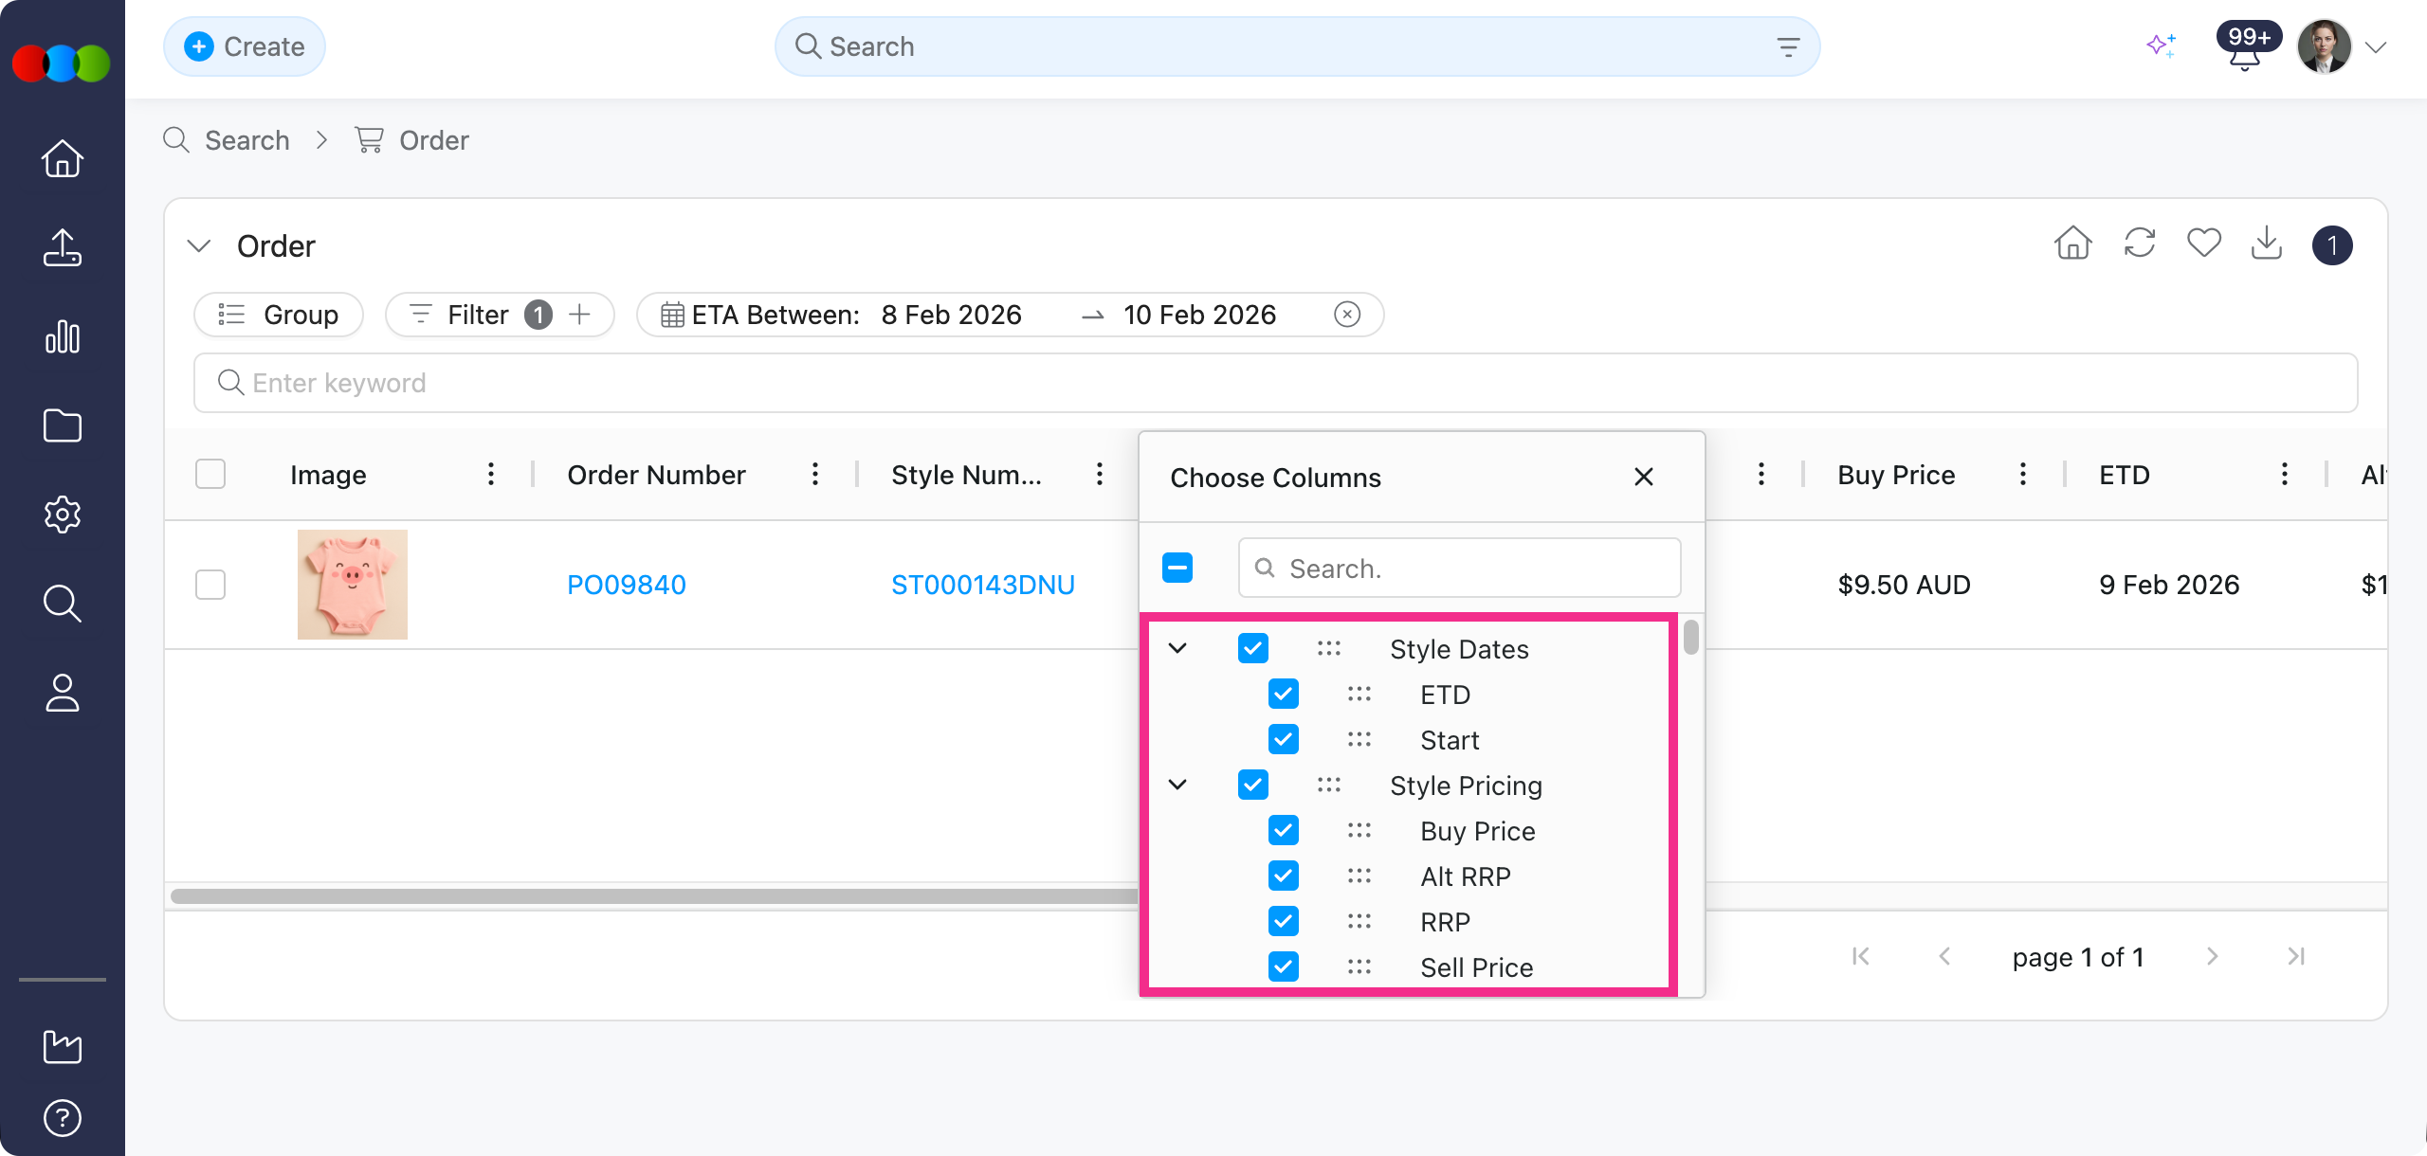The width and height of the screenshot is (2427, 1156).
Task: Collapse the Style Dates group
Action: click(1177, 649)
